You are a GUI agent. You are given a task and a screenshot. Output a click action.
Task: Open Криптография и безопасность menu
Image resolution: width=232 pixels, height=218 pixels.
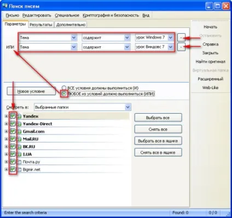pos(111,15)
